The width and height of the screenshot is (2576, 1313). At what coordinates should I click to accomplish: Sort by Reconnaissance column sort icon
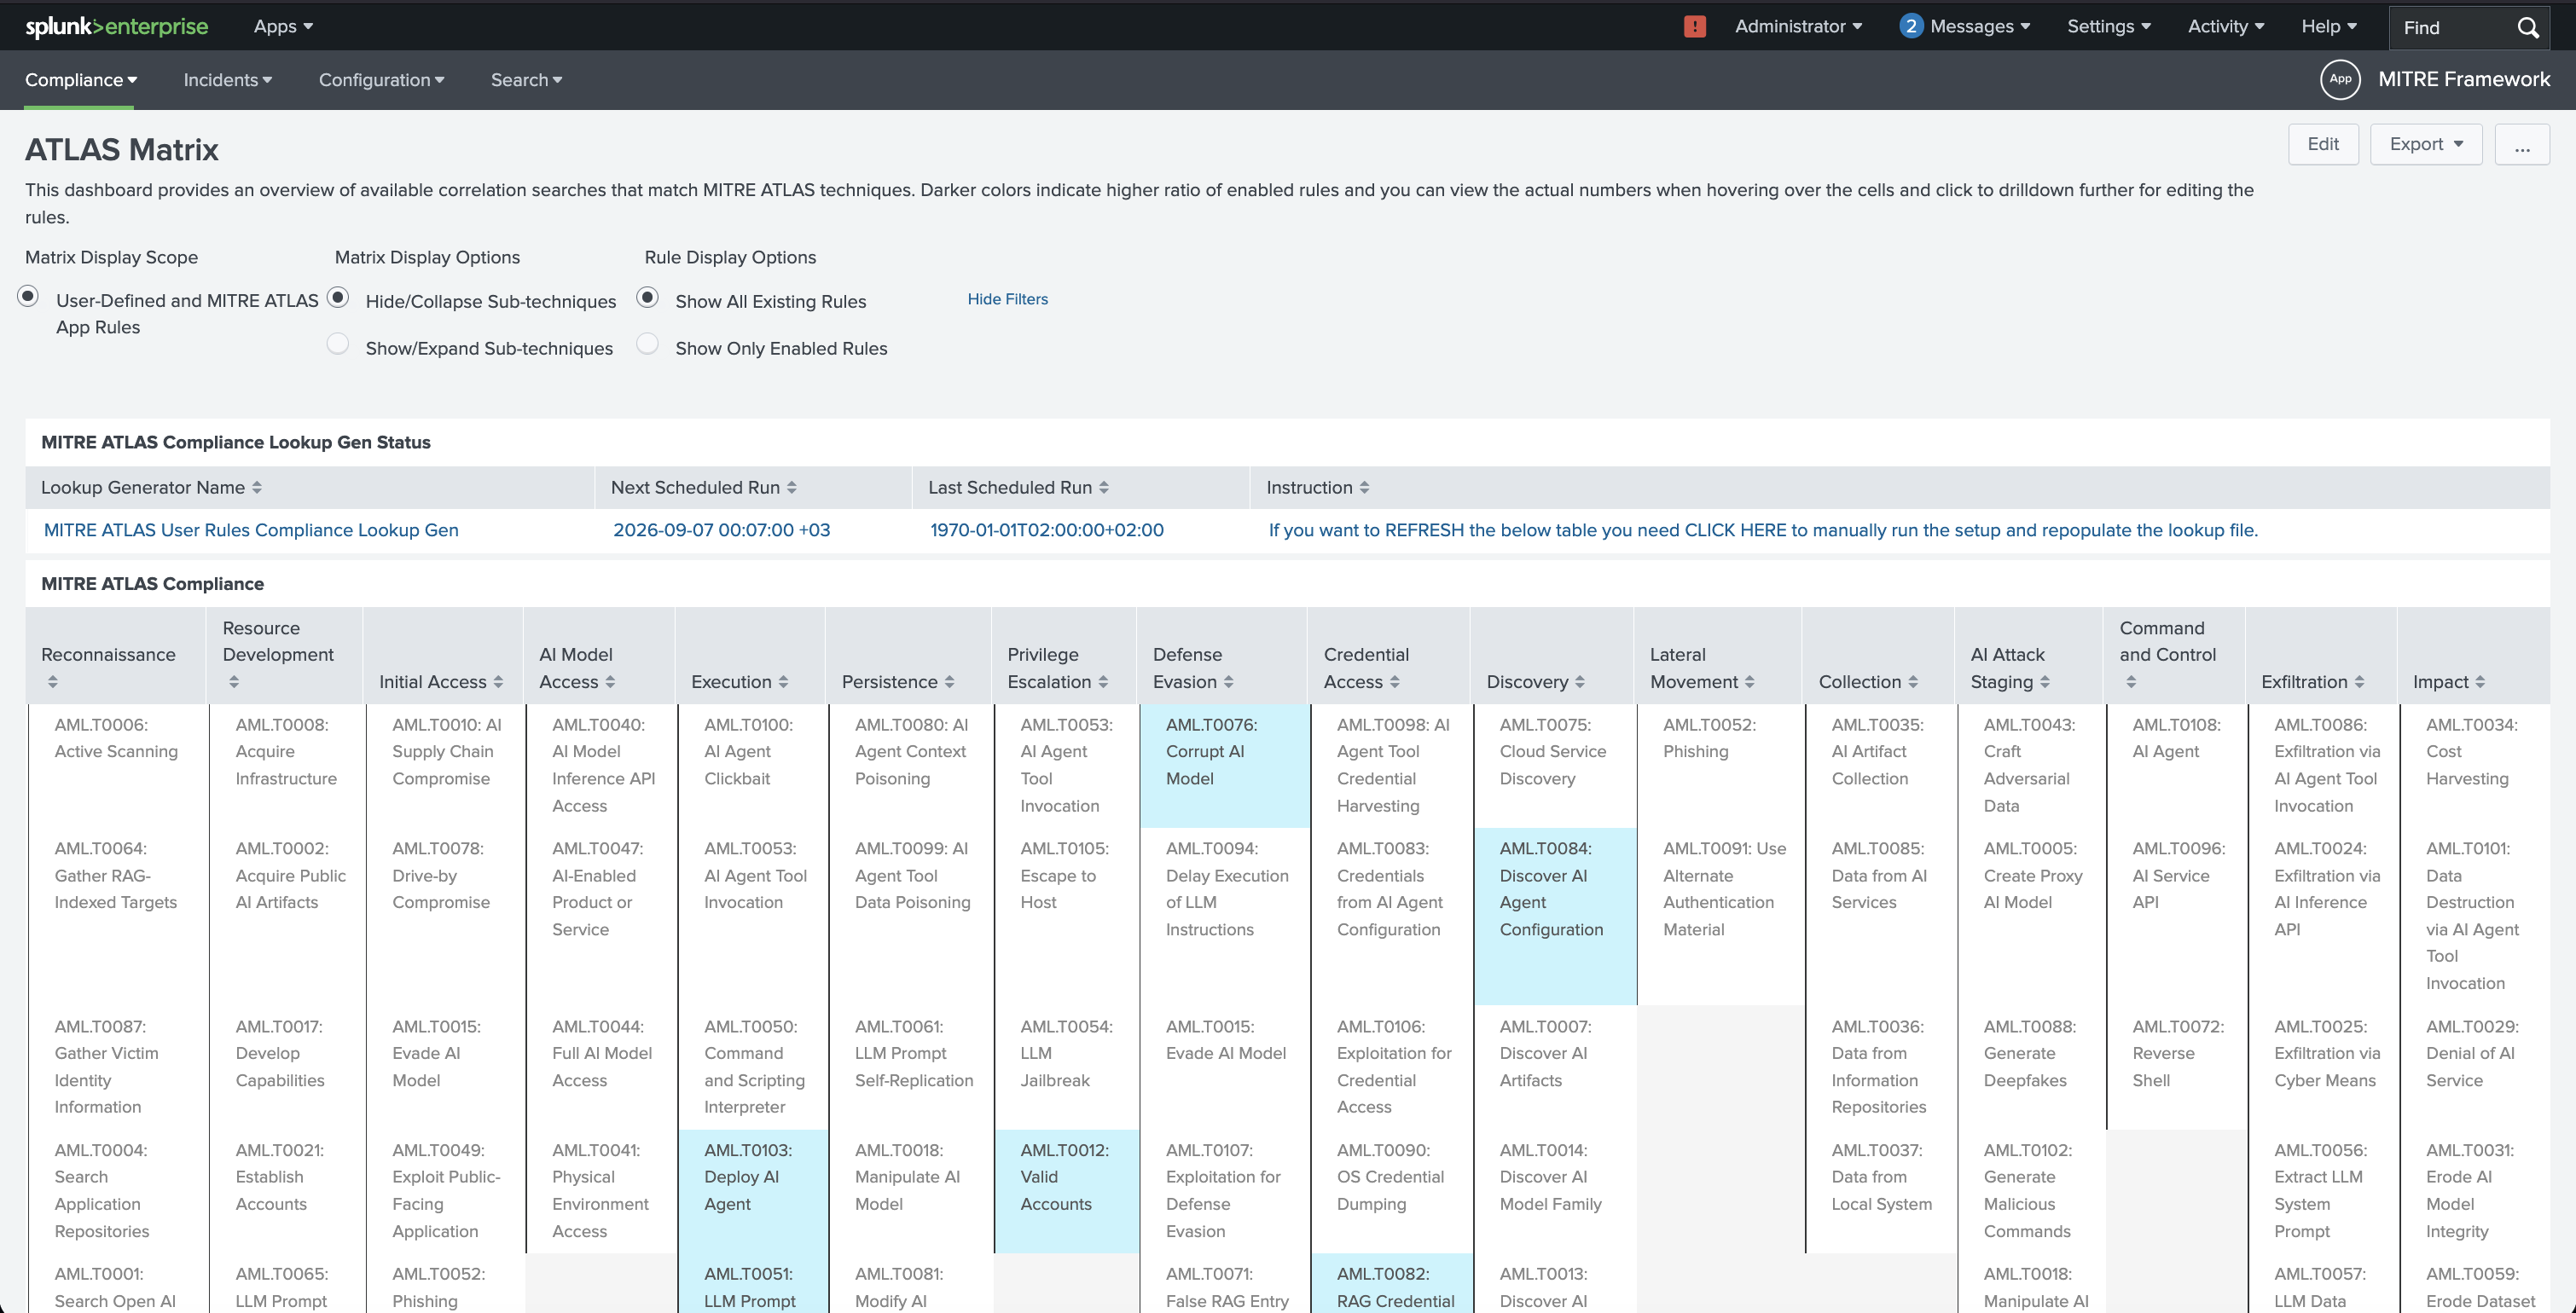click(x=53, y=681)
